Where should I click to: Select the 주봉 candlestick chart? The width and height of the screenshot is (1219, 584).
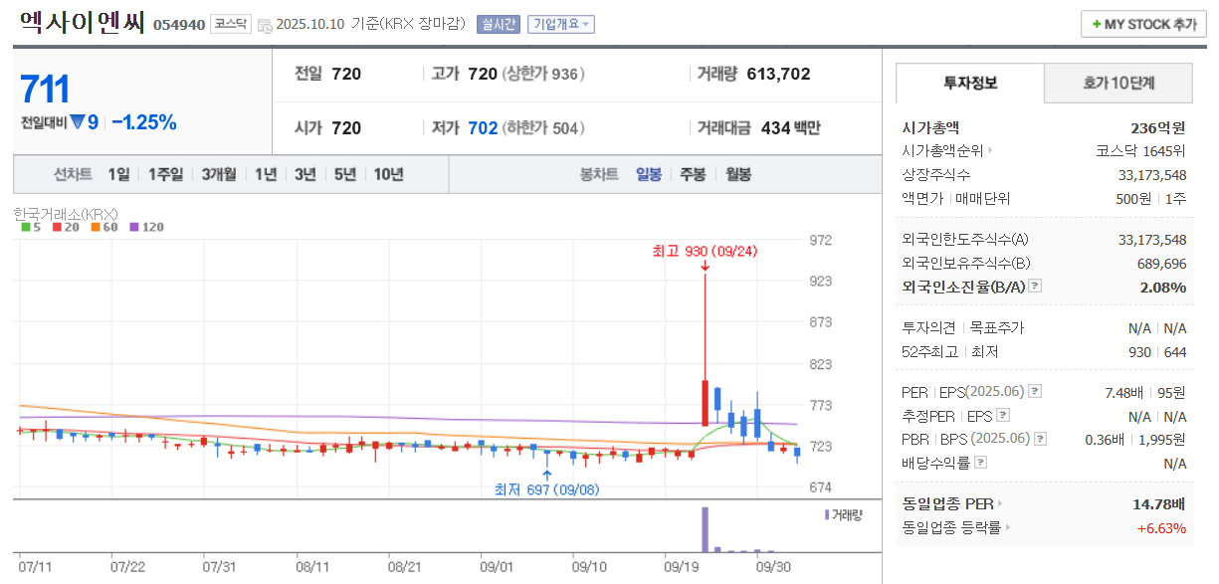694,174
